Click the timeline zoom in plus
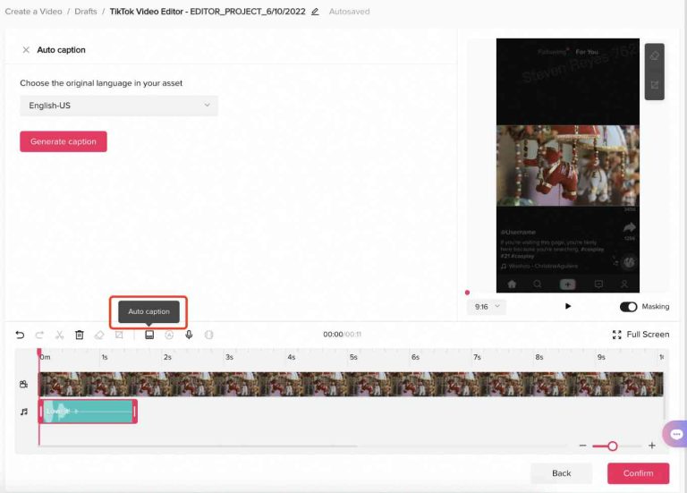Viewport: 687px width, 493px height. point(652,446)
